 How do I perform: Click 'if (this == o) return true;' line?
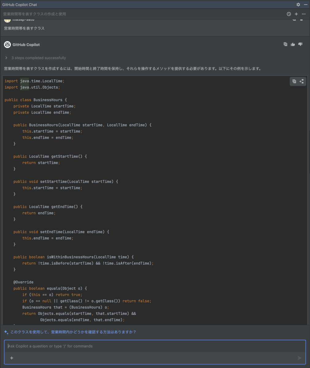(52, 295)
